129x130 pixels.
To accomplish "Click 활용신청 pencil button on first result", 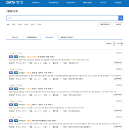I will coord(118,63).
